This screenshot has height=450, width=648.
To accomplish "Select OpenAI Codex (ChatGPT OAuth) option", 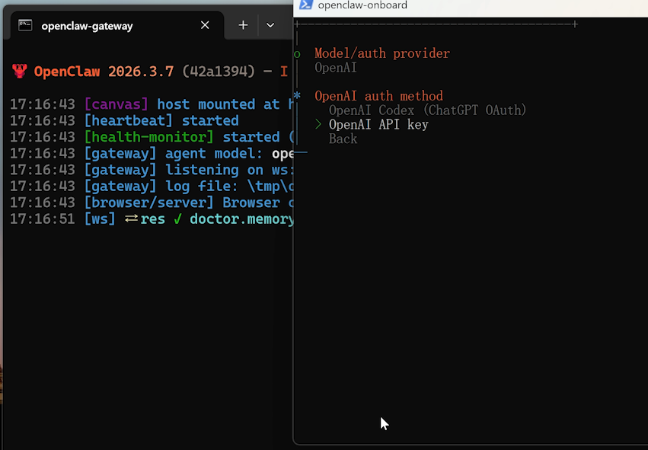I will (x=427, y=110).
